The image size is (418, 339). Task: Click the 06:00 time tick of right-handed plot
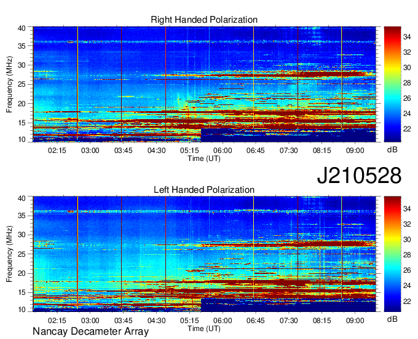click(x=223, y=150)
